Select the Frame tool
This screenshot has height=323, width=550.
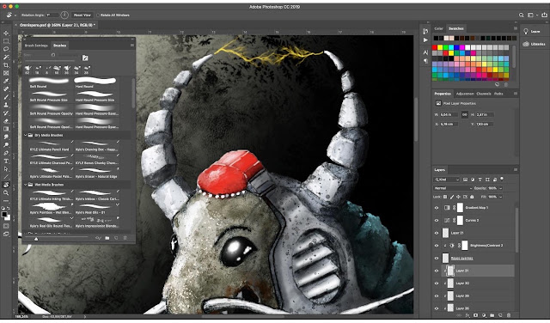[6, 73]
